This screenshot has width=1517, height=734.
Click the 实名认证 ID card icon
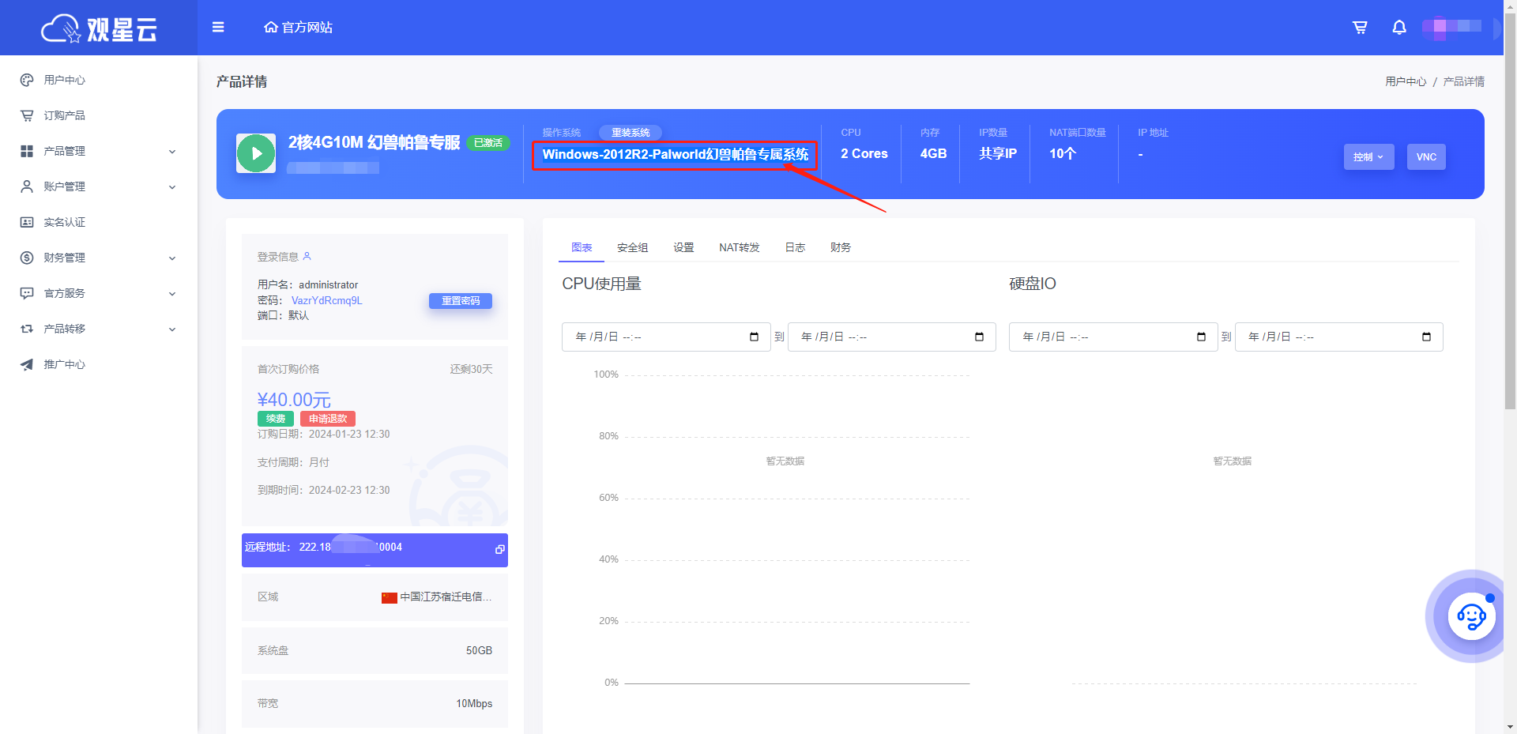pos(27,222)
